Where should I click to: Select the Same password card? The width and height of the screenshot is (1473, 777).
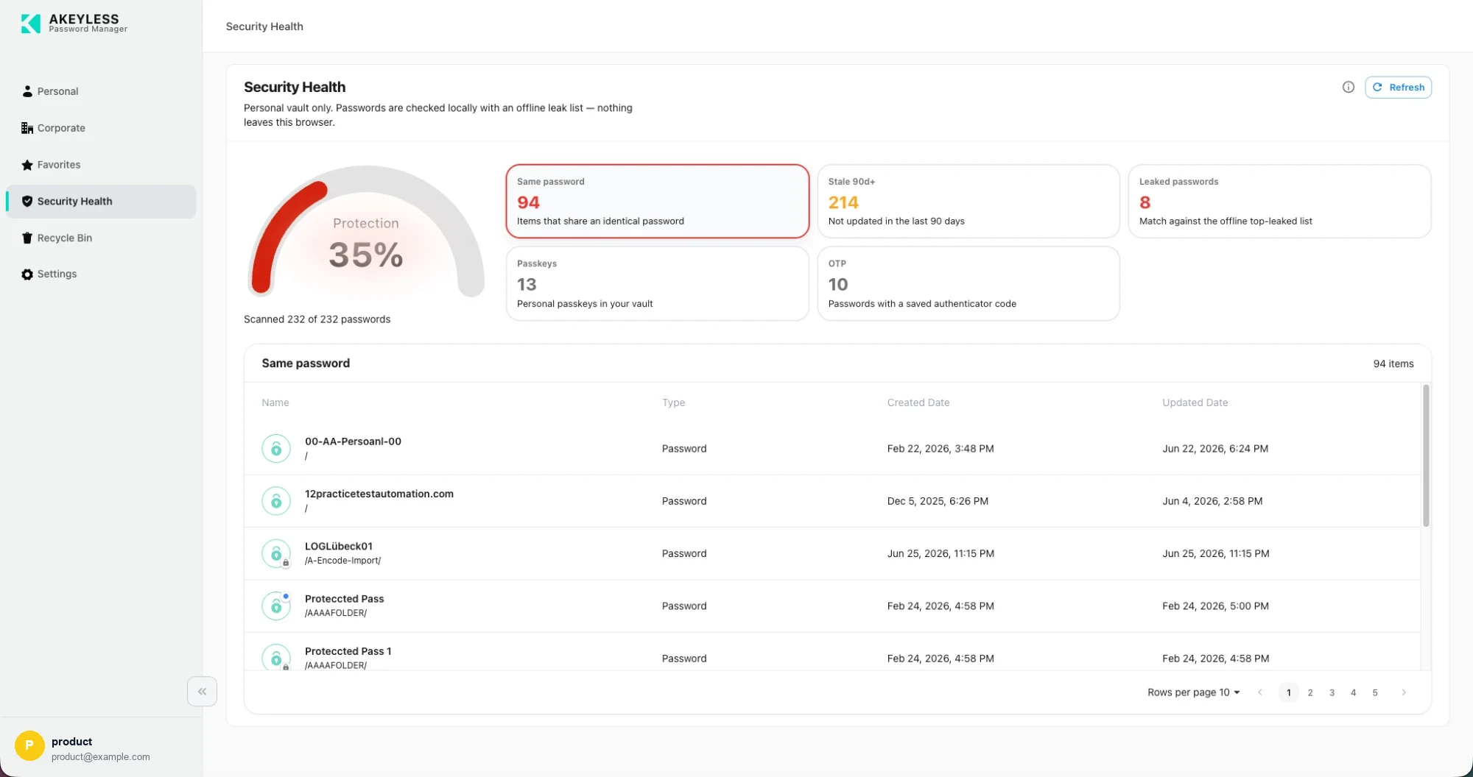click(657, 201)
